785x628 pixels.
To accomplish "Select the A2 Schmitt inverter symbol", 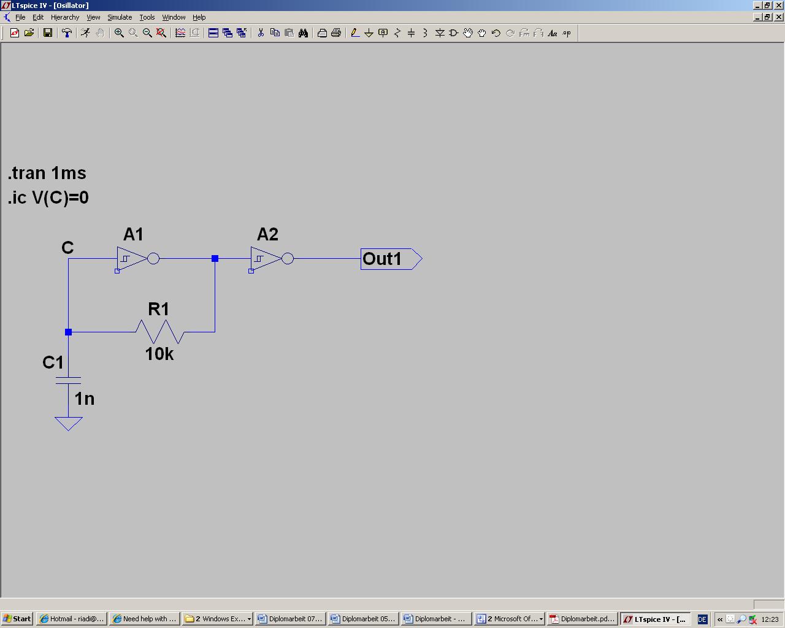I will 272,259.
